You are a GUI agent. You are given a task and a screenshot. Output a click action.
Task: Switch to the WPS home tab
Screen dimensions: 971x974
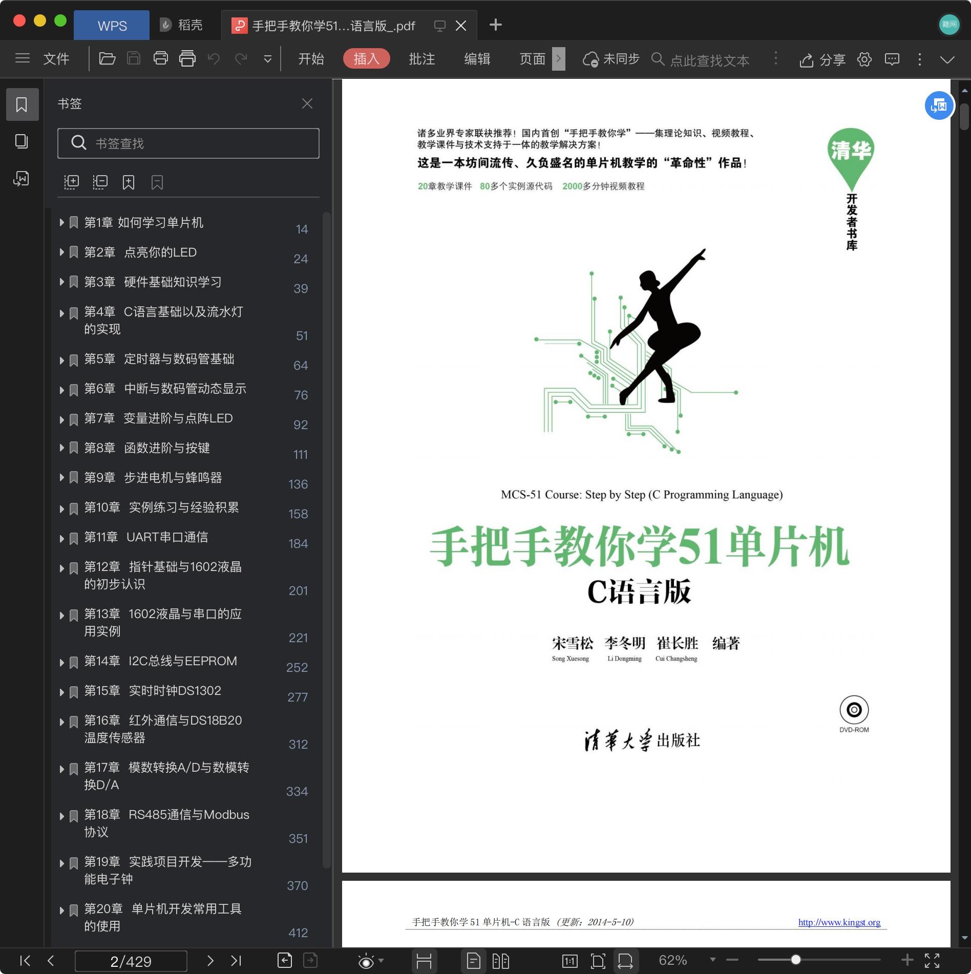[x=112, y=25]
